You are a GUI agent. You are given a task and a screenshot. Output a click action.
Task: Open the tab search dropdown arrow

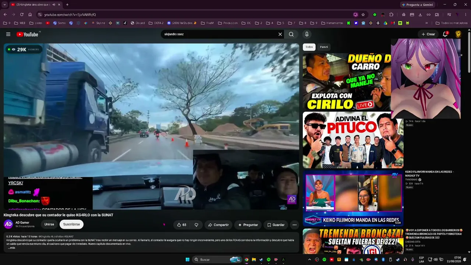[x=4, y=5]
